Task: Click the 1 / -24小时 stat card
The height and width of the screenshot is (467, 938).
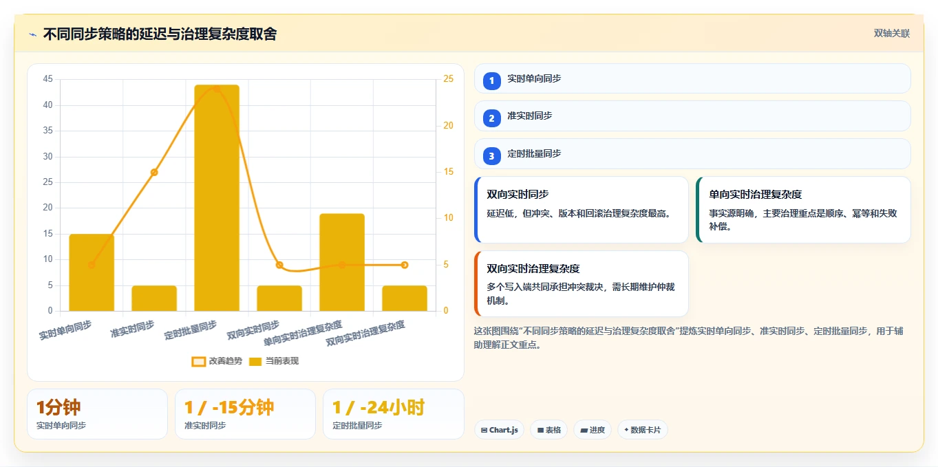Action: tap(394, 414)
